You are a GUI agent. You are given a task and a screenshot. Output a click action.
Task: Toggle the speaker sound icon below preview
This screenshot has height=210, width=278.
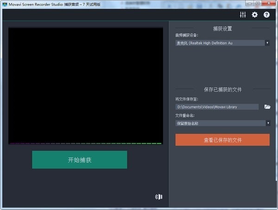pos(158,197)
